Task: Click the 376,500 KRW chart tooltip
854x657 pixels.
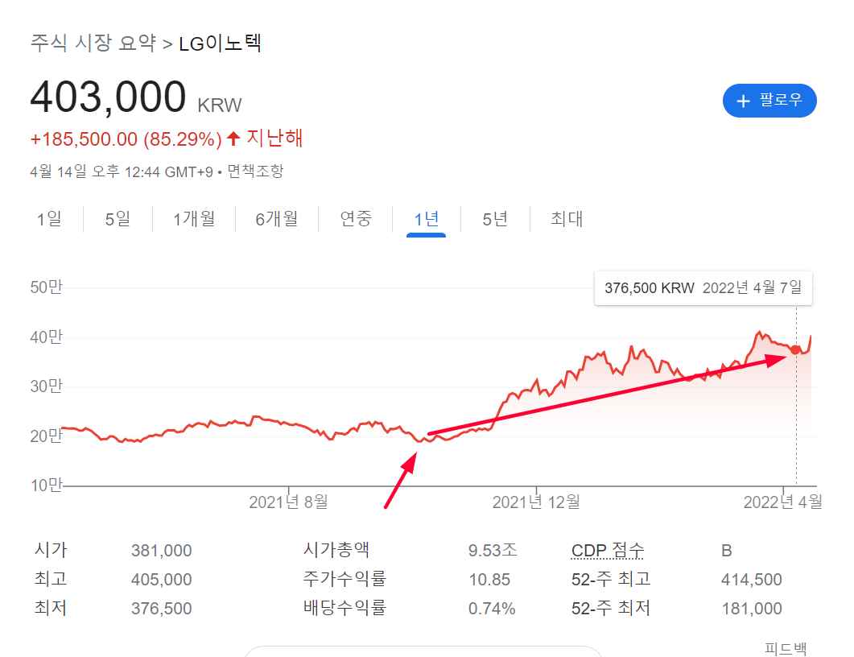Action: tap(703, 288)
